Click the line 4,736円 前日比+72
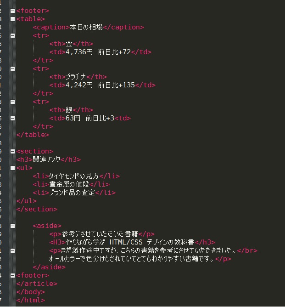The height and width of the screenshot is (307, 285). point(100,52)
